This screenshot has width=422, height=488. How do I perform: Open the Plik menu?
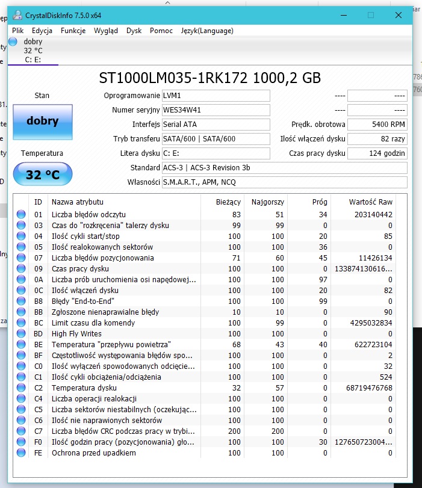click(17, 31)
